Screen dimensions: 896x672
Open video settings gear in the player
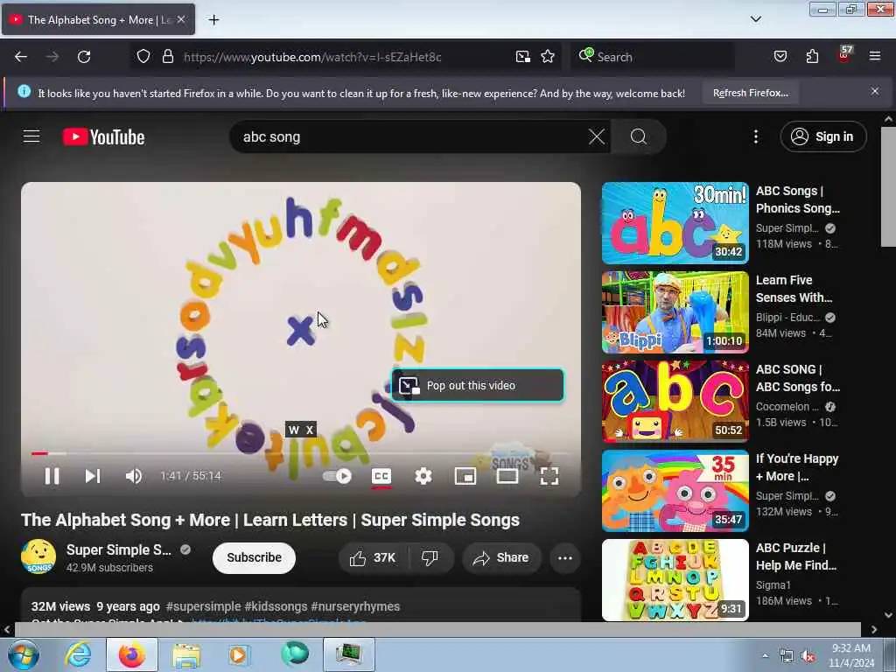point(423,476)
